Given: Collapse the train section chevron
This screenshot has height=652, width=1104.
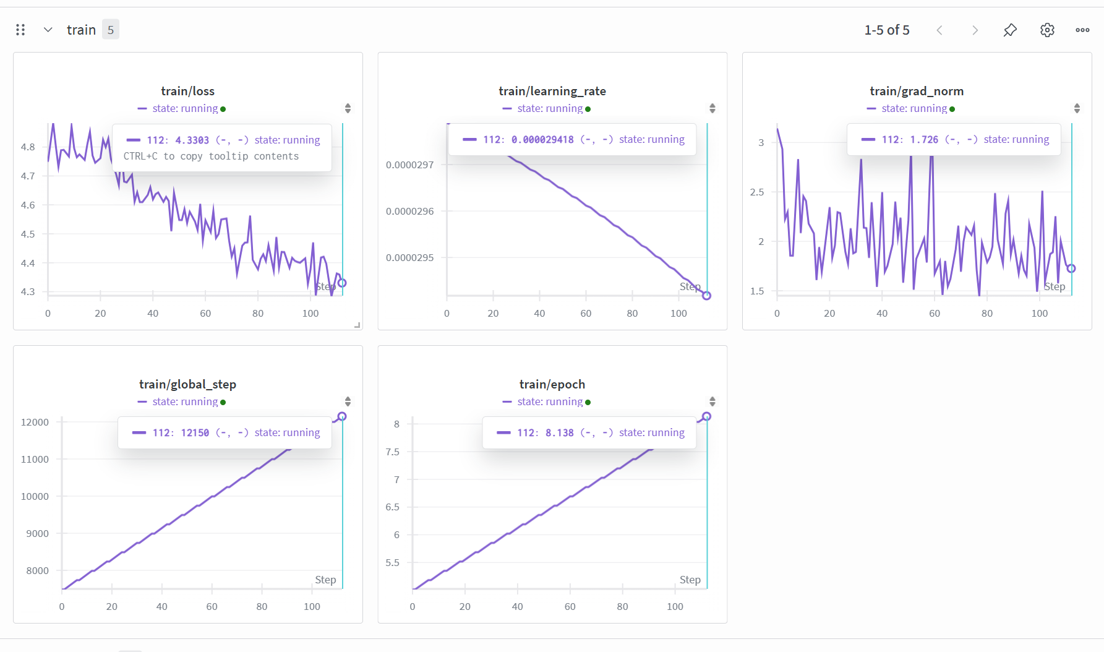Looking at the screenshot, I should coord(48,30).
